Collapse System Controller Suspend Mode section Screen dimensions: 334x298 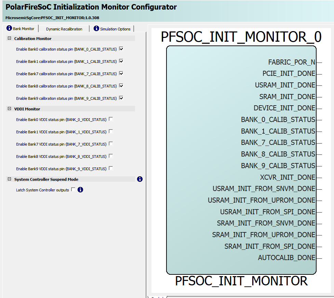(10, 179)
